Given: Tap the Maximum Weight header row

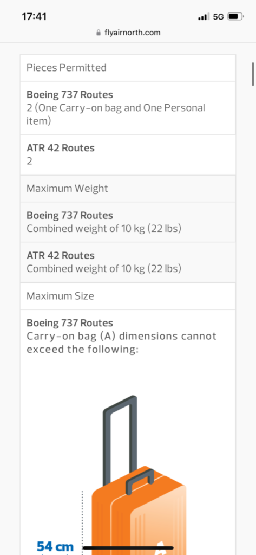Looking at the screenshot, I should click(x=128, y=188).
